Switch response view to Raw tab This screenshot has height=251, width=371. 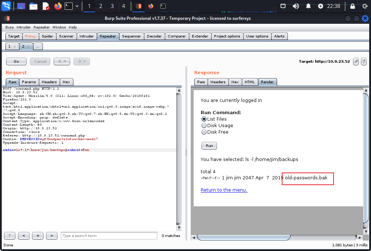201,82
